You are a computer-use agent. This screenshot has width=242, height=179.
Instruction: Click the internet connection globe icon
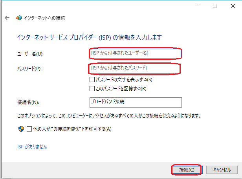point(19,18)
